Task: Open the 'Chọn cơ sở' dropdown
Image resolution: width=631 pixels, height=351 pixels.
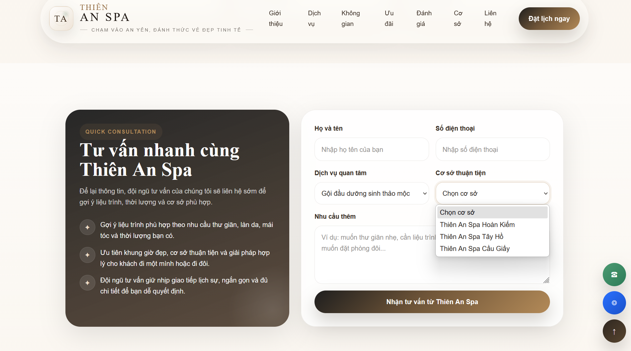Action: coord(492,193)
